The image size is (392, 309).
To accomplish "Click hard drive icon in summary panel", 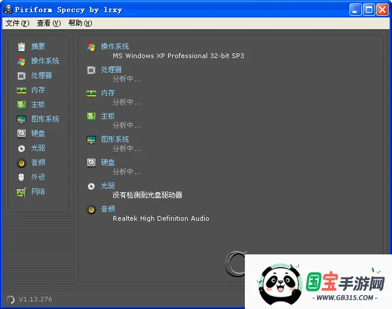I will [91, 163].
